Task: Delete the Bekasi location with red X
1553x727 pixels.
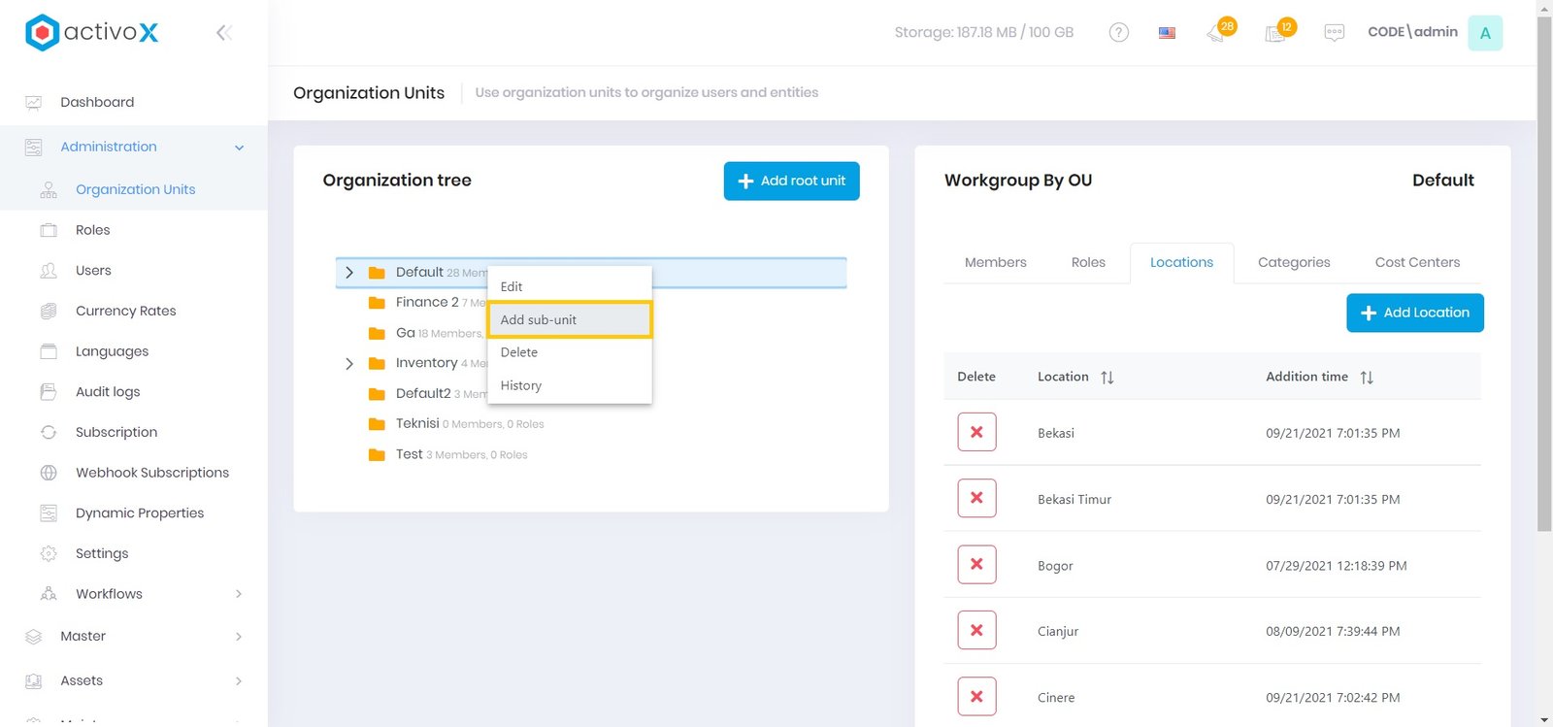Action: [x=976, y=432]
